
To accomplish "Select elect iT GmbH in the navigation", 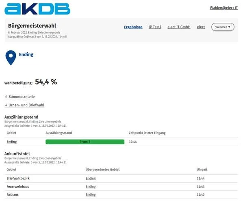I will (179, 27).
